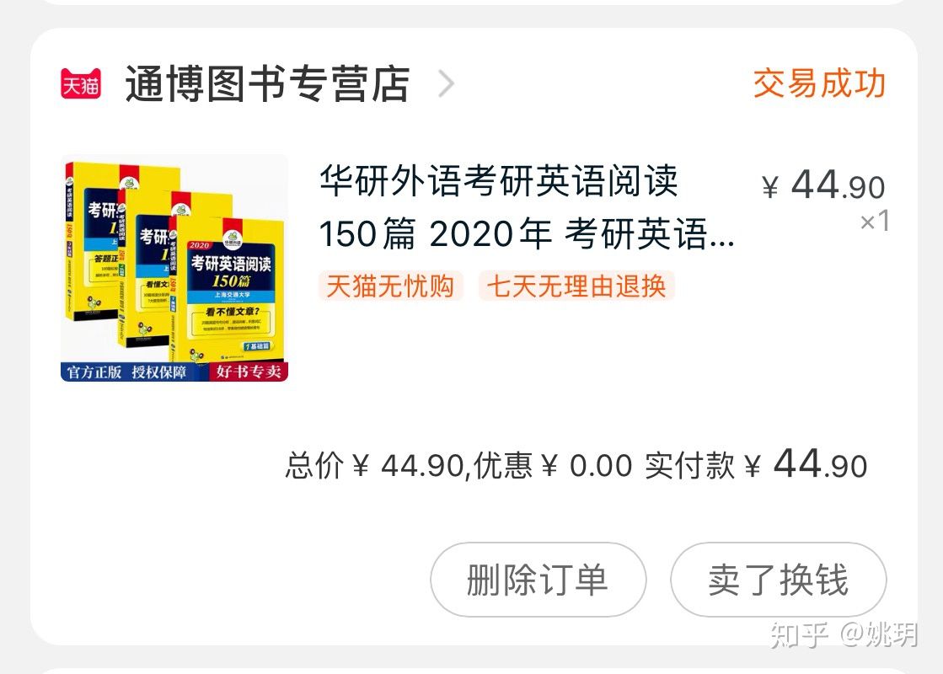Tap the 知乎 @姚玥 watermark
Screen dimensions: 943x674
(844, 634)
